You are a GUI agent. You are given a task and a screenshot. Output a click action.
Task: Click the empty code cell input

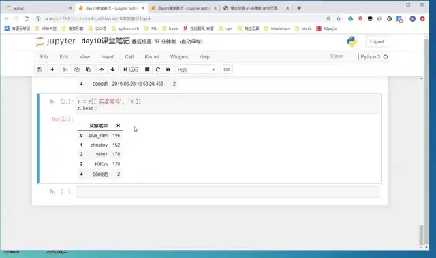tap(228, 191)
